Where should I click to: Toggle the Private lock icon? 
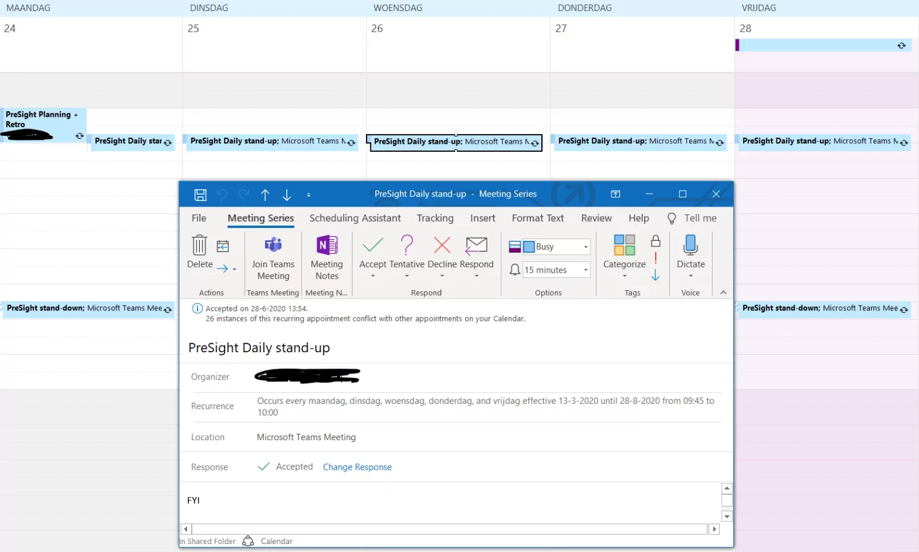[x=656, y=241]
